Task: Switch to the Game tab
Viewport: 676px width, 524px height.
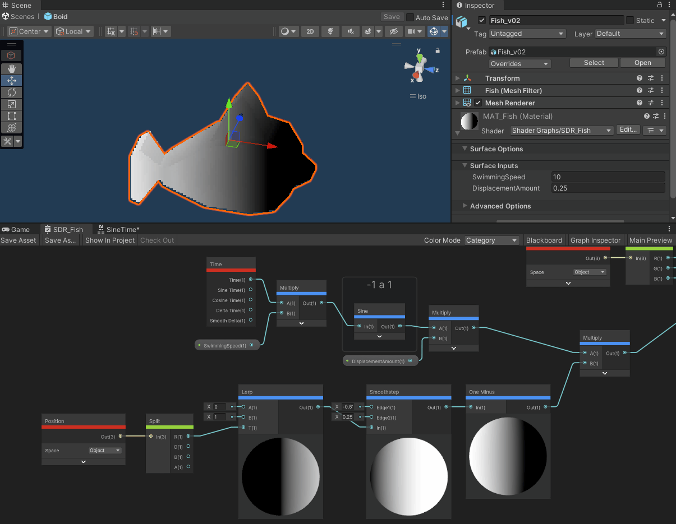Action: 20,229
